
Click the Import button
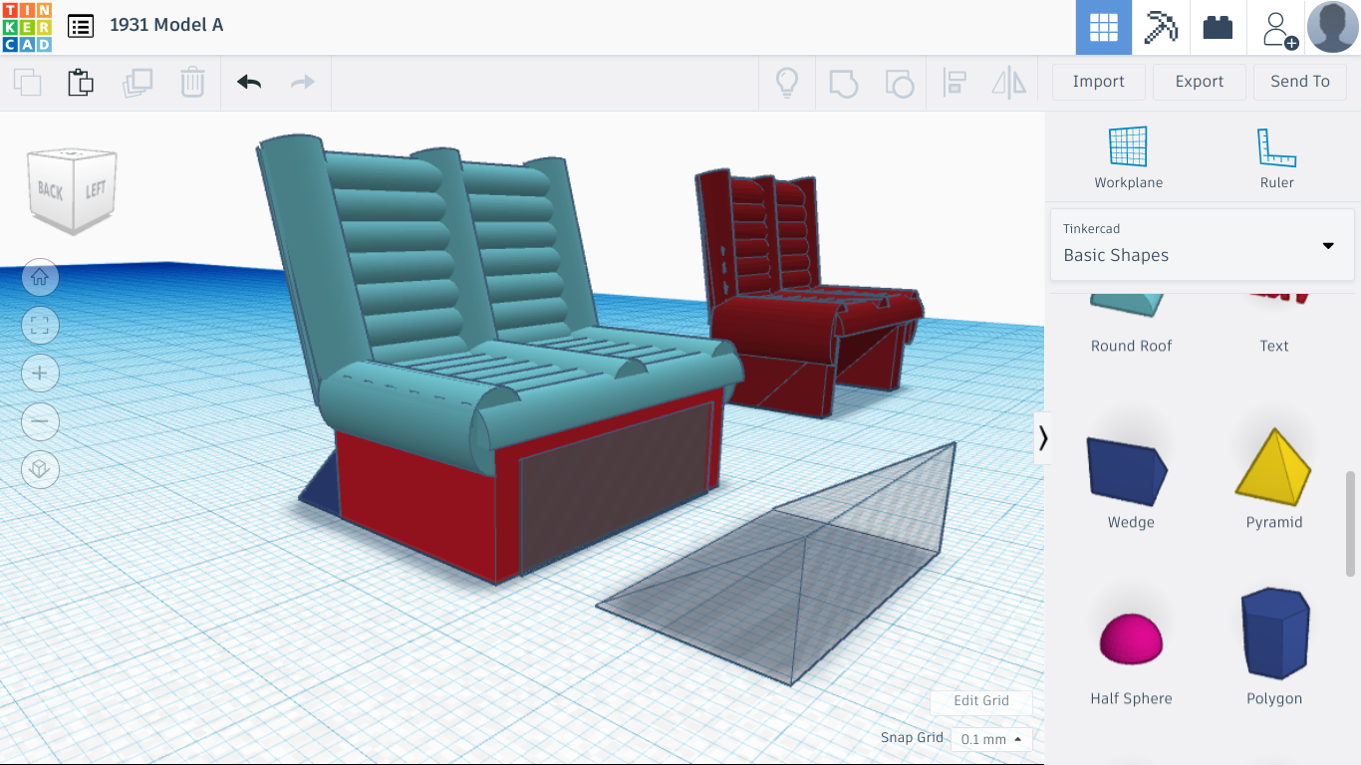[x=1099, y=82]
